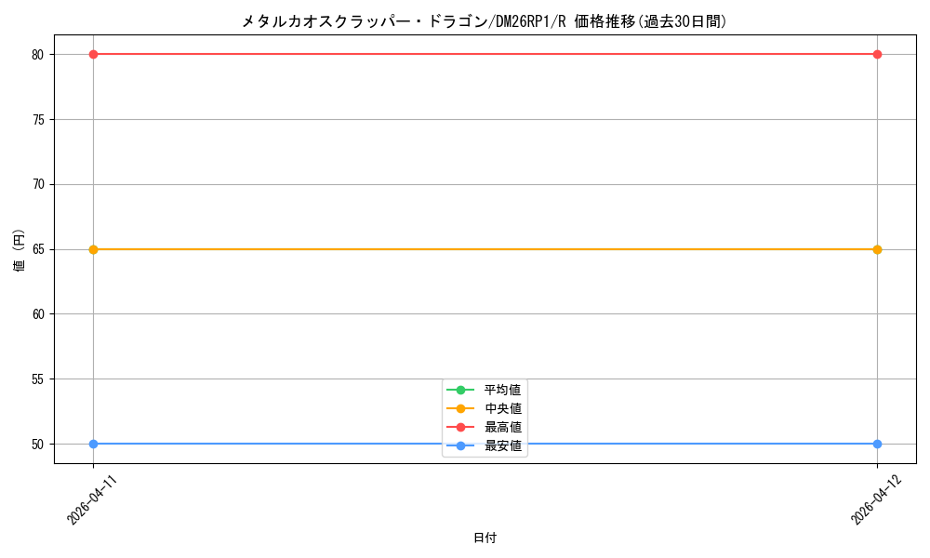This screenshot has height=558, width=930.
Task: Click the red 最高値 legend marker
Action: [460, 427]
